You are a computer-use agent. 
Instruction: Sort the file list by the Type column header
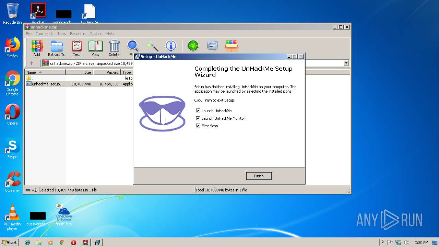pos(127,72)
